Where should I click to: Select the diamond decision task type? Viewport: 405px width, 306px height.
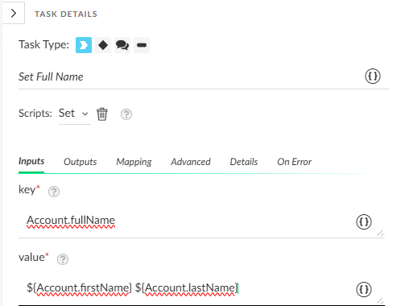[x=103, y=45]
